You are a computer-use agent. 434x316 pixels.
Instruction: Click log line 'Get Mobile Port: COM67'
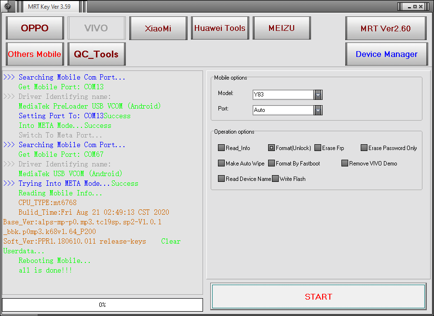61,154
